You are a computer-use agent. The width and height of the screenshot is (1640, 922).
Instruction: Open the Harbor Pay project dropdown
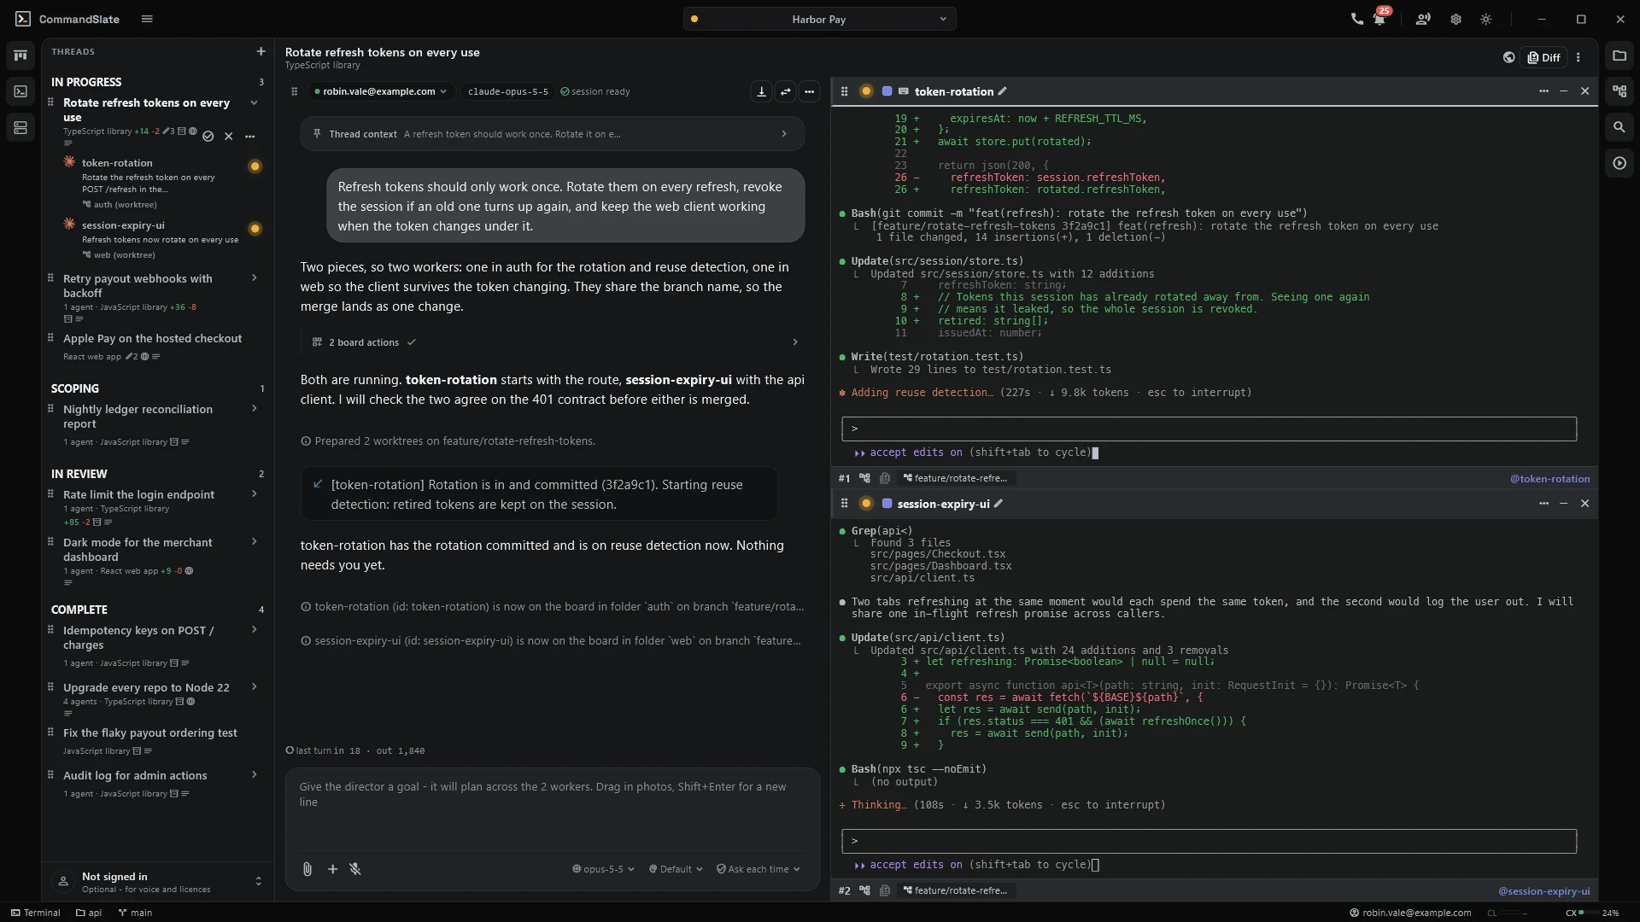819,19
